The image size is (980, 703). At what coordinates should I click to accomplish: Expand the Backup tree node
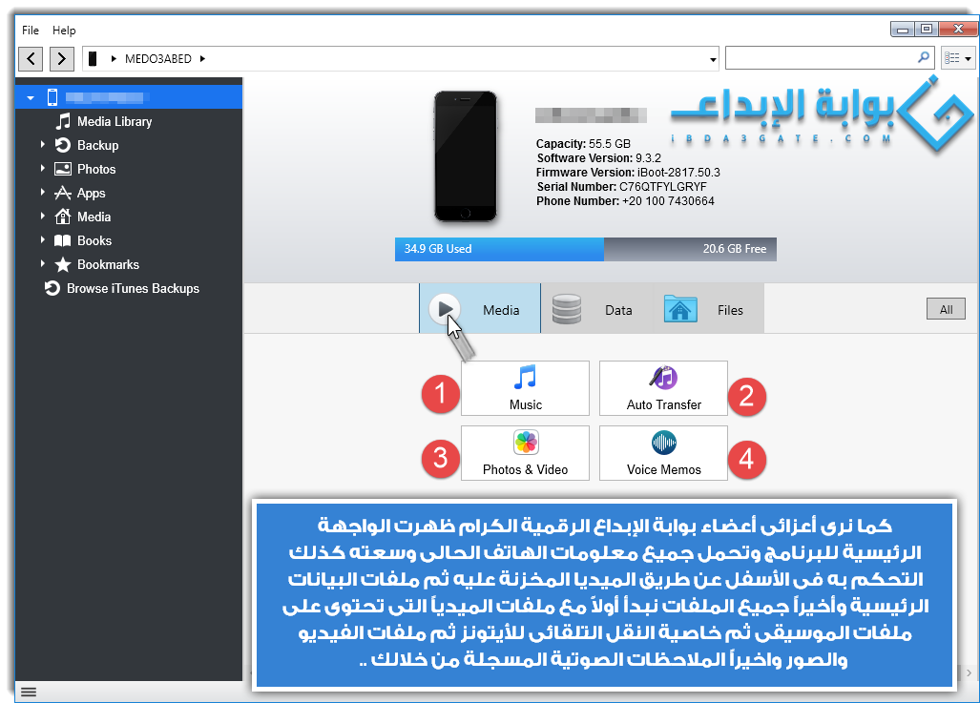[43, 144]
